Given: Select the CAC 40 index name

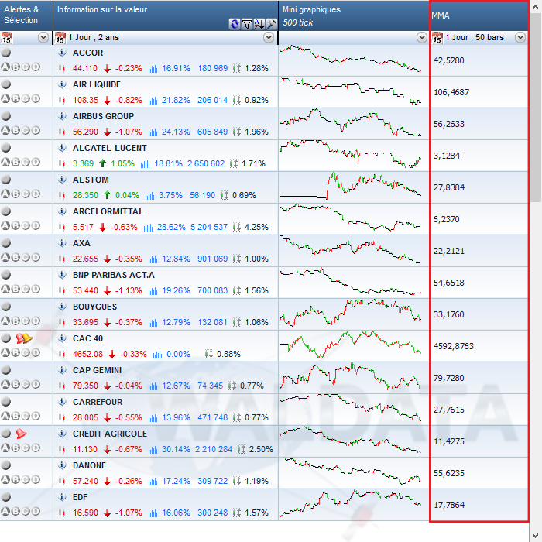Looking at the screenshot, I should click(x=87, y=338).
